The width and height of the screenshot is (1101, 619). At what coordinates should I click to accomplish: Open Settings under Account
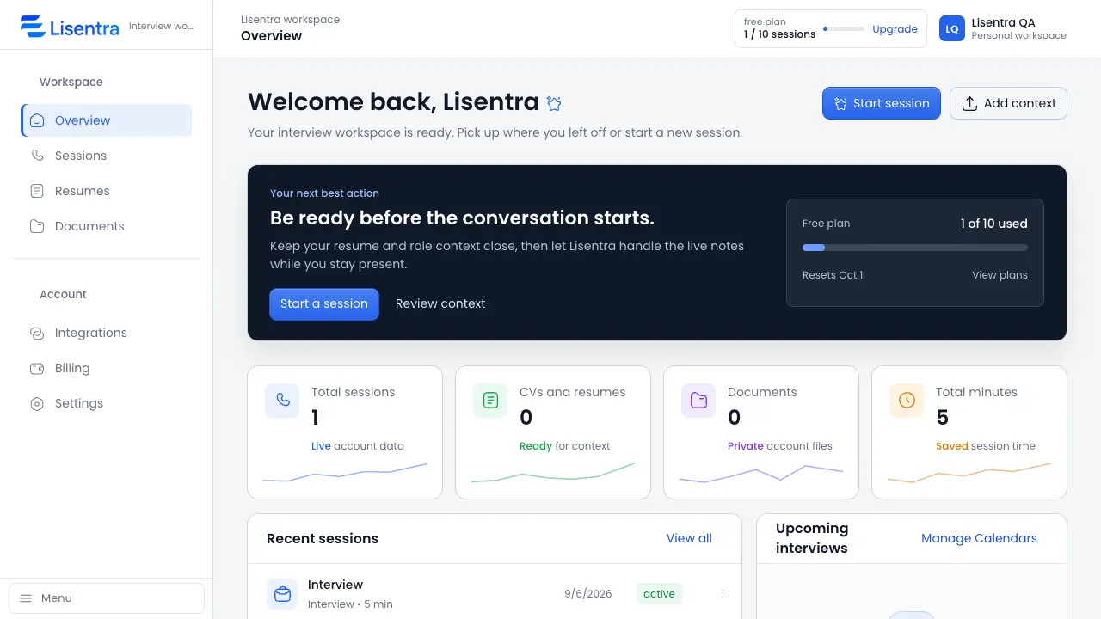(107, 403)
